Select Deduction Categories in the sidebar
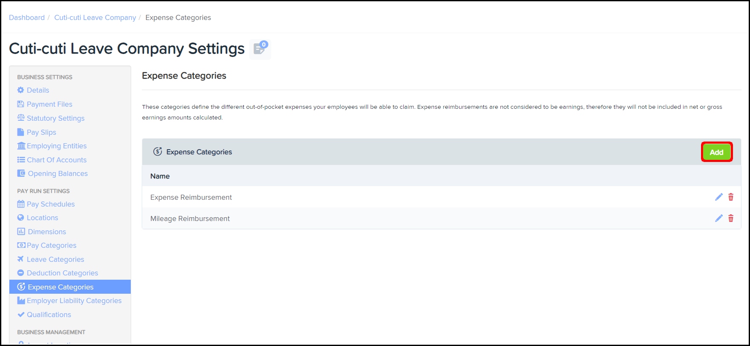The image size is (750, 346). coord(62,273)
